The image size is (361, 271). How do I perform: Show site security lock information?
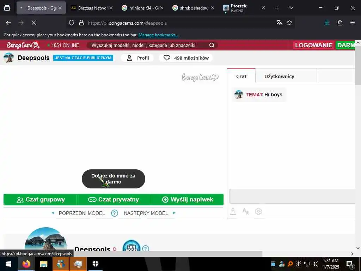(x=81, y=23)
